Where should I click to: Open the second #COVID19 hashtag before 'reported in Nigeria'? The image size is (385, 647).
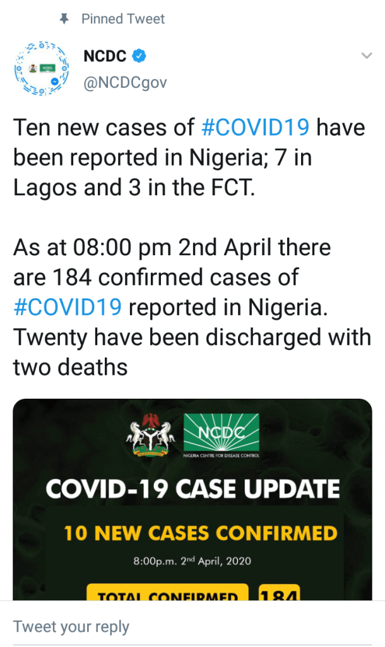tap(68, 307)
